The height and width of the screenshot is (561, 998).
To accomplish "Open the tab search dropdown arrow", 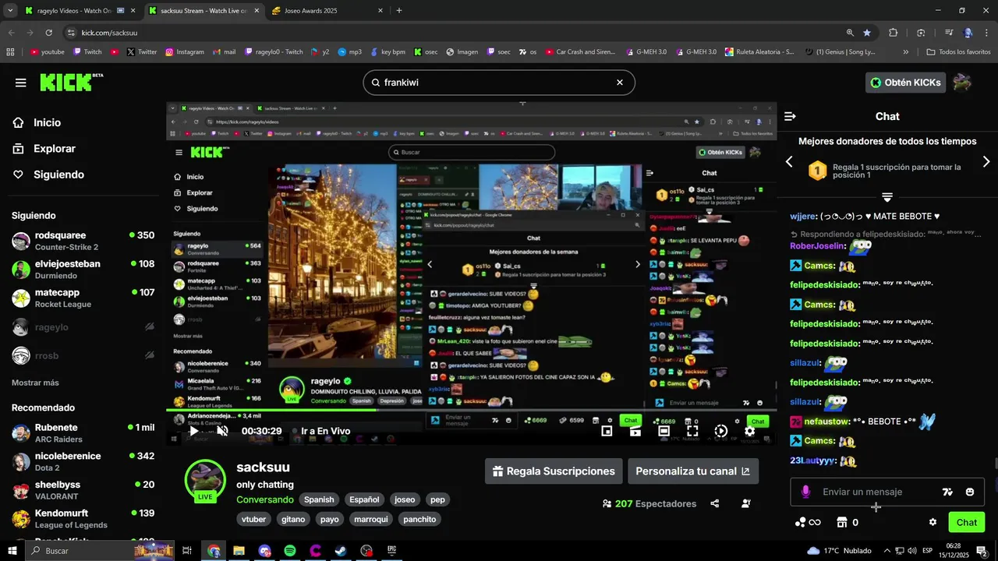I will coord(10,11).
